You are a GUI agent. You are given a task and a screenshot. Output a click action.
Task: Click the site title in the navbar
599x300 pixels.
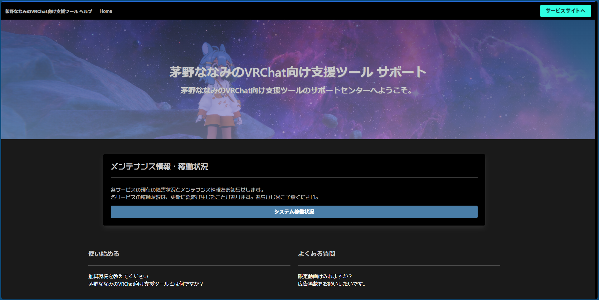tap(49, 11)
